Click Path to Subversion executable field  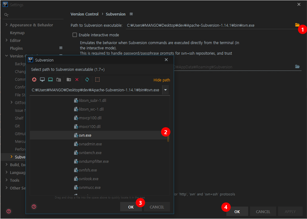pos(210,25)
